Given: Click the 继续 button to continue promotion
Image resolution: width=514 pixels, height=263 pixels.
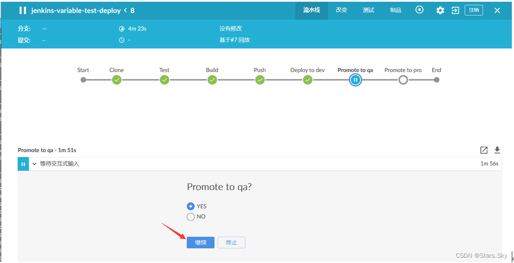Looking at the screenshot, I should pyautogui.click(x=200, y=242).
